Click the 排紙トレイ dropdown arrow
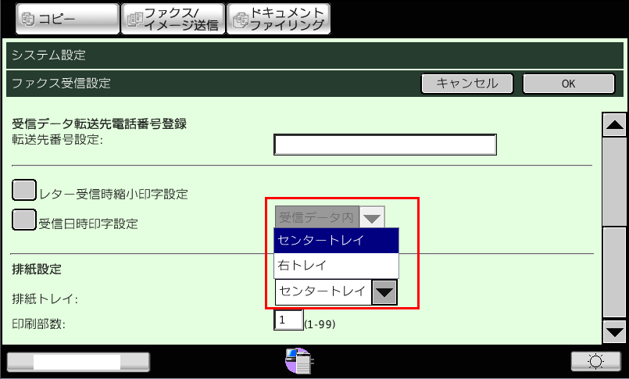The image size is (629, 379). (384, 292)
